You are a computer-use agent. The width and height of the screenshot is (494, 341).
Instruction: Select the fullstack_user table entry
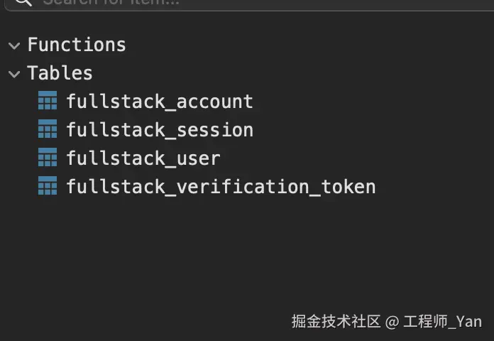(143, 158)
